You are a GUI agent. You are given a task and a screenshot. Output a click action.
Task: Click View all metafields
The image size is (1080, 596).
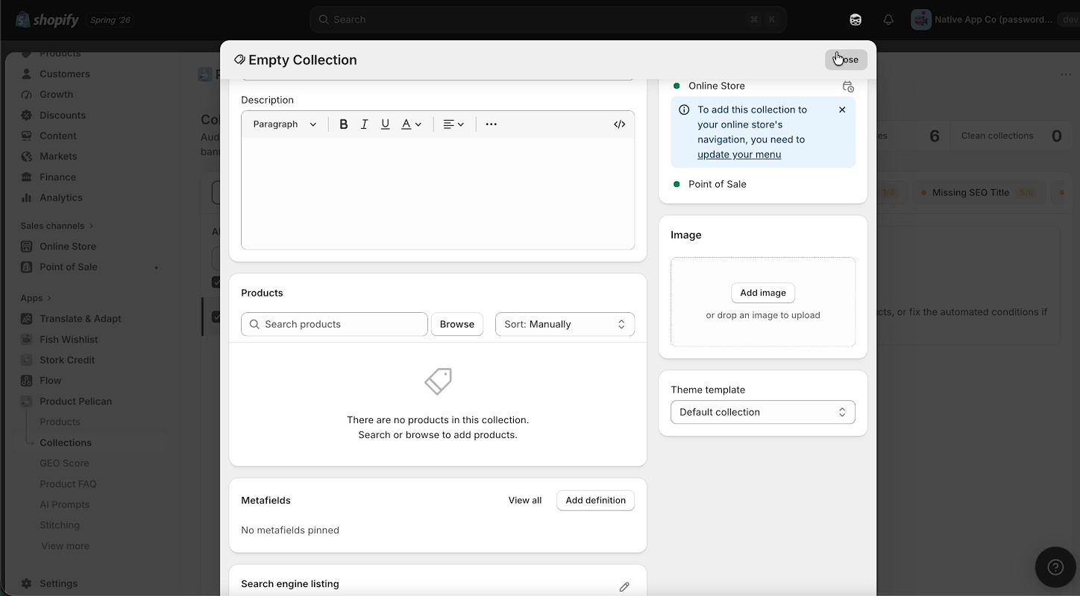click(525, 500)
